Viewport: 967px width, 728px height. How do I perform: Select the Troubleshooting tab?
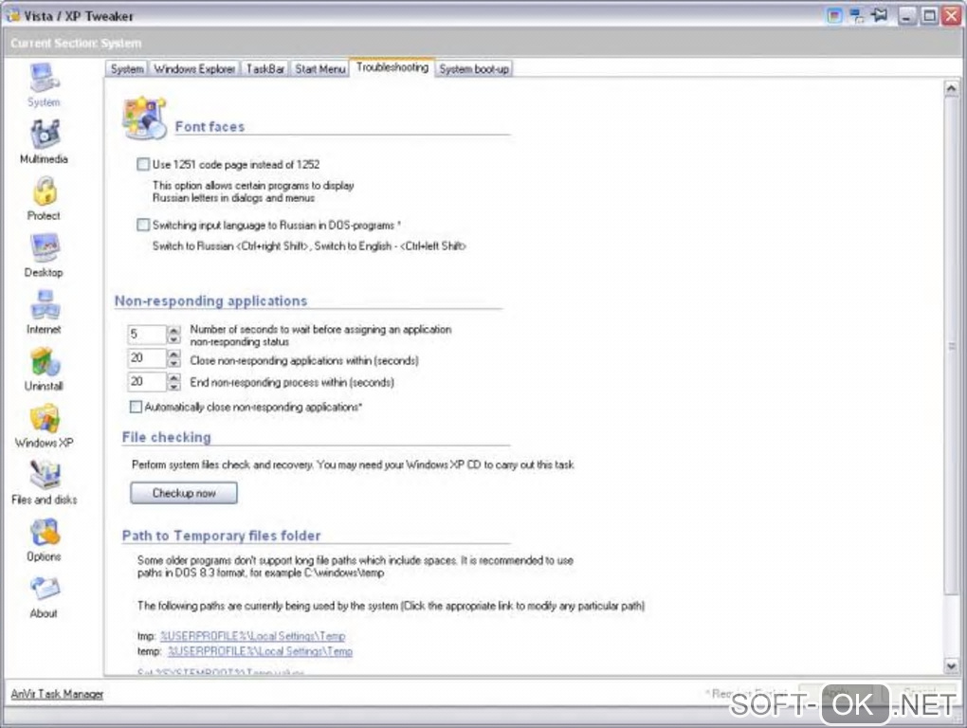click(x=392, y=67)
